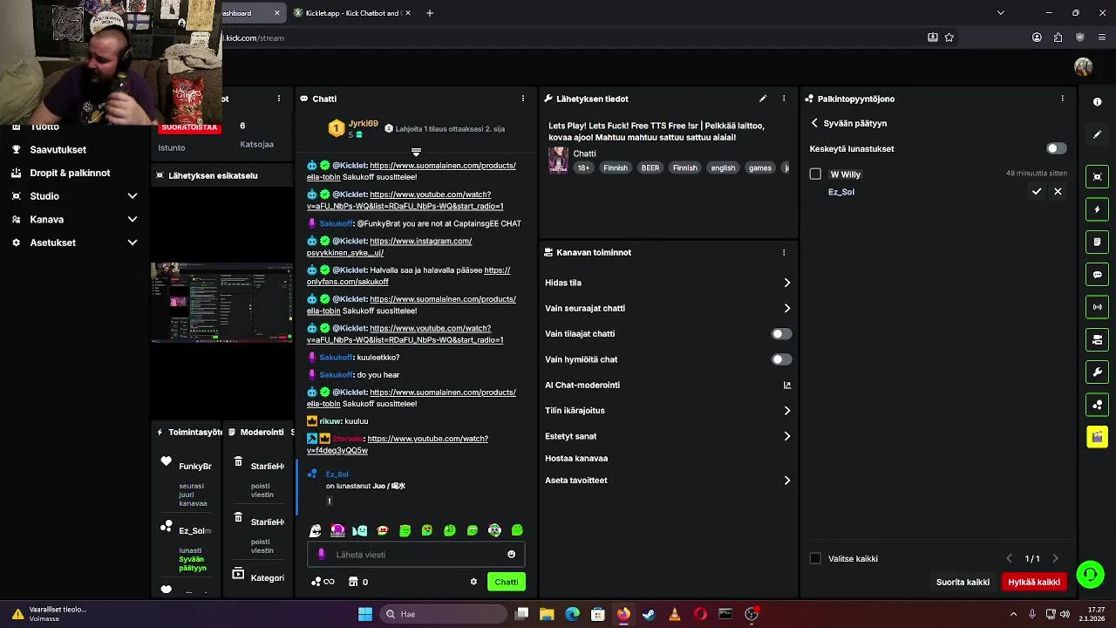1116x628 pixels.
Task: Toggle the lightning activity feed sidebar icon
Action: 1098,209
